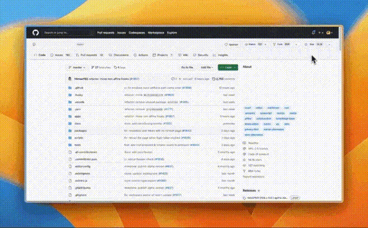
Task: Expand the Watch options arrow
Action: (x=266, y=44)
